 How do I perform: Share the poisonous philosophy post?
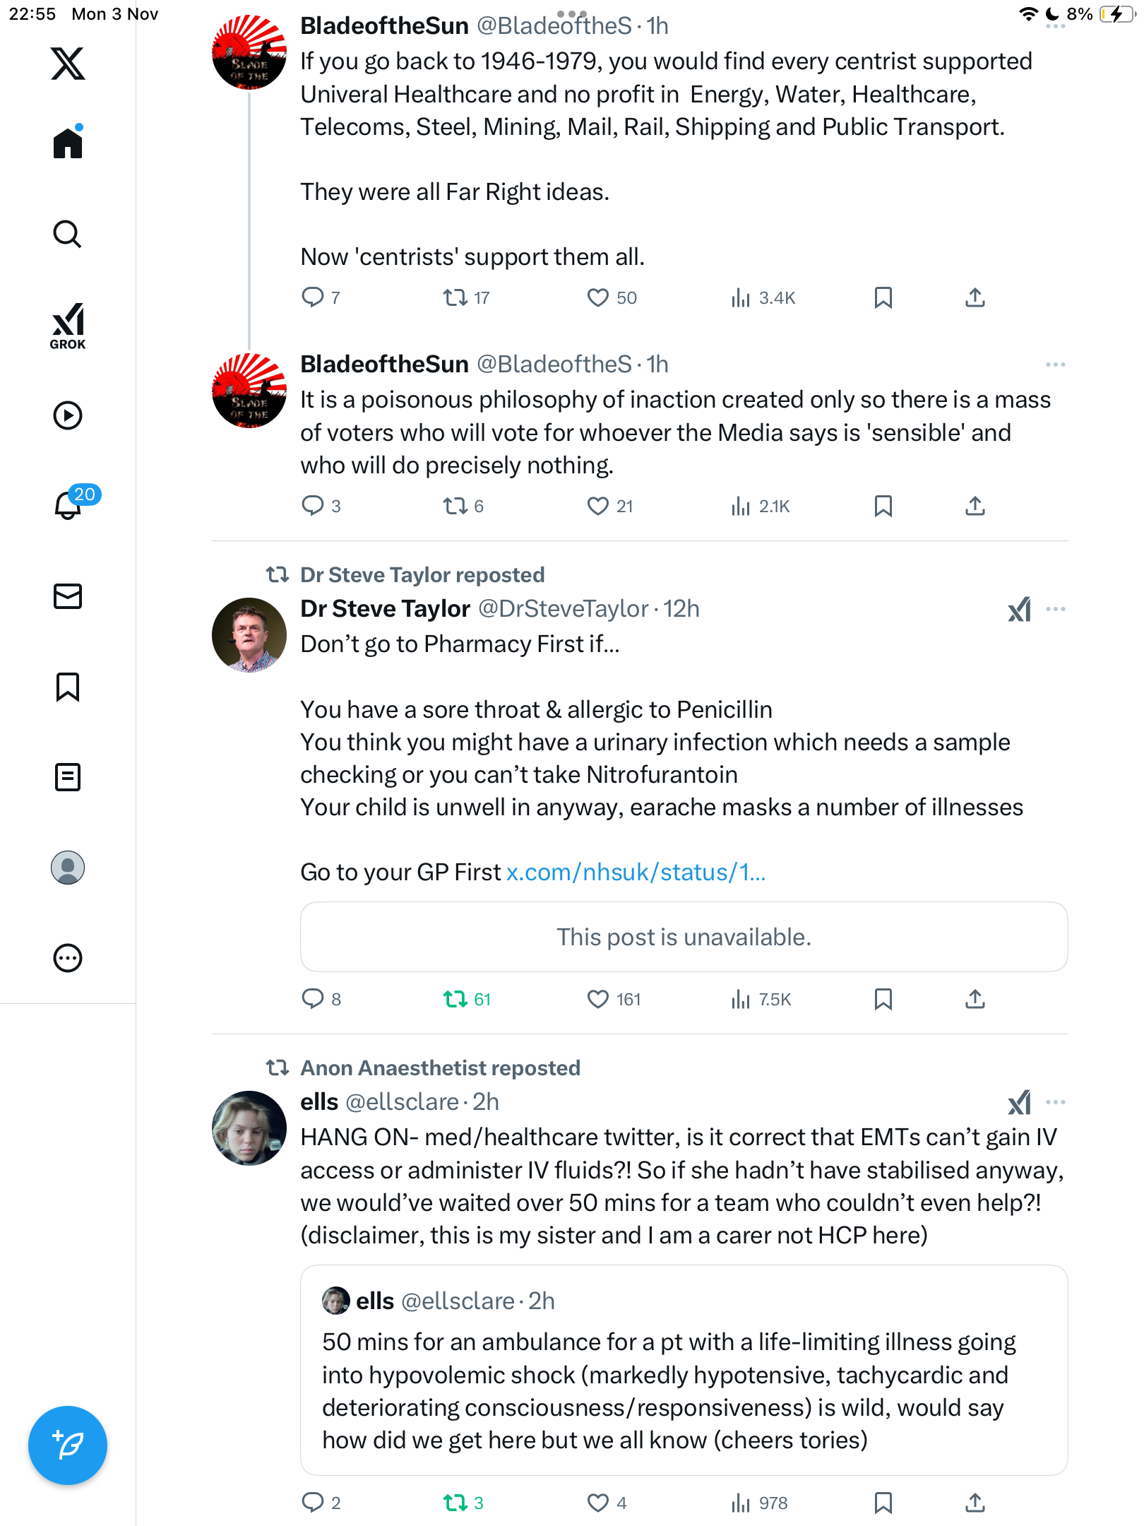point(975,506)
